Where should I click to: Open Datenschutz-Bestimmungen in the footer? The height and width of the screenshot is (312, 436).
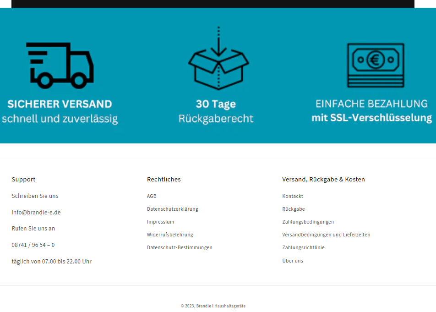(180, 247)
